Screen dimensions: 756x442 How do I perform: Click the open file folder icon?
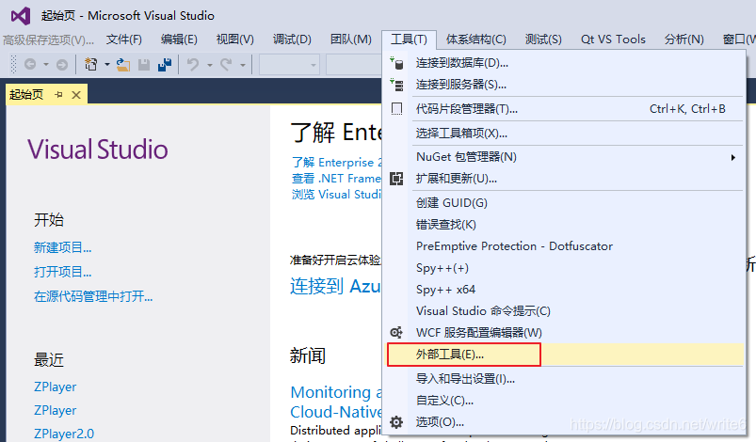(x=123, y=65)
